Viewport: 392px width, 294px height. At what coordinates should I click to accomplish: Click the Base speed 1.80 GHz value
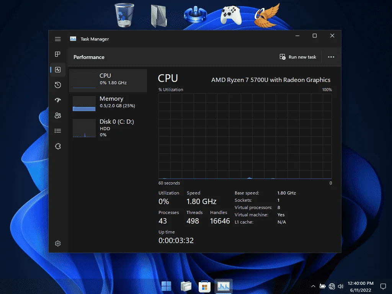coord(286,193)
